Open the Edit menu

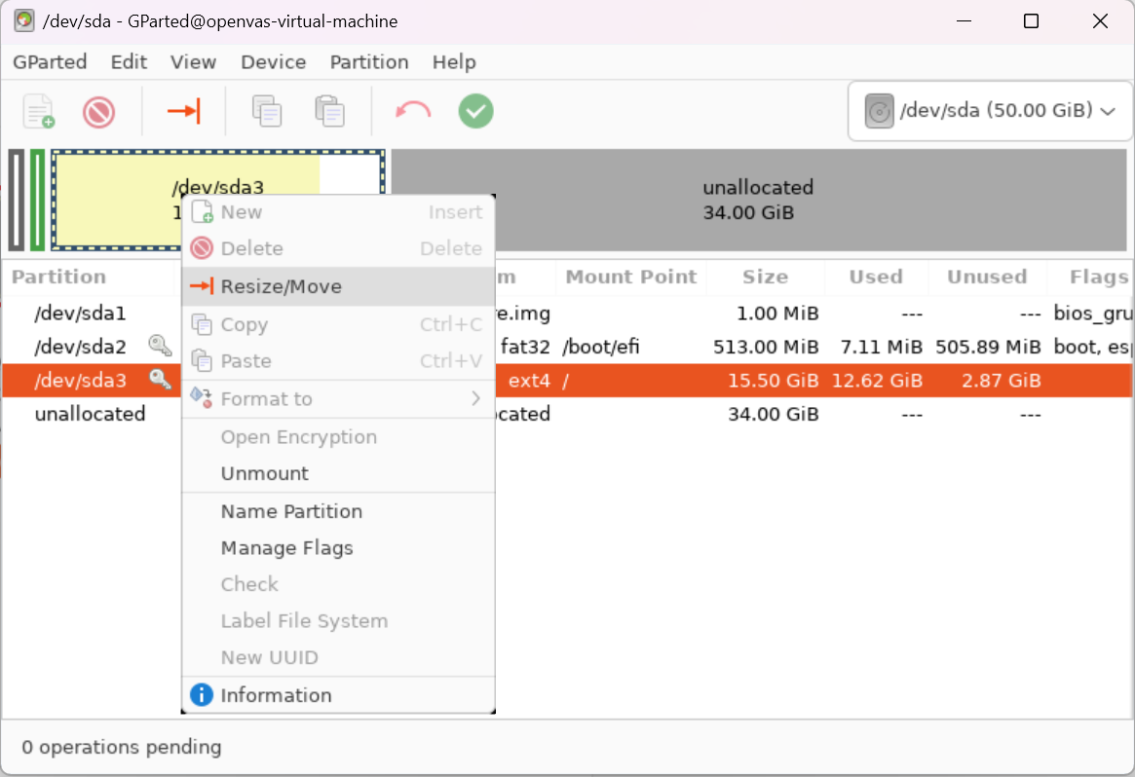tap(129, 62)
